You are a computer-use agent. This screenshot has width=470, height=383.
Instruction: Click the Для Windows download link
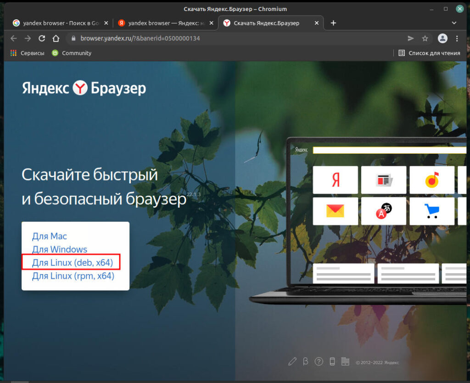click(x=59, y=249)
